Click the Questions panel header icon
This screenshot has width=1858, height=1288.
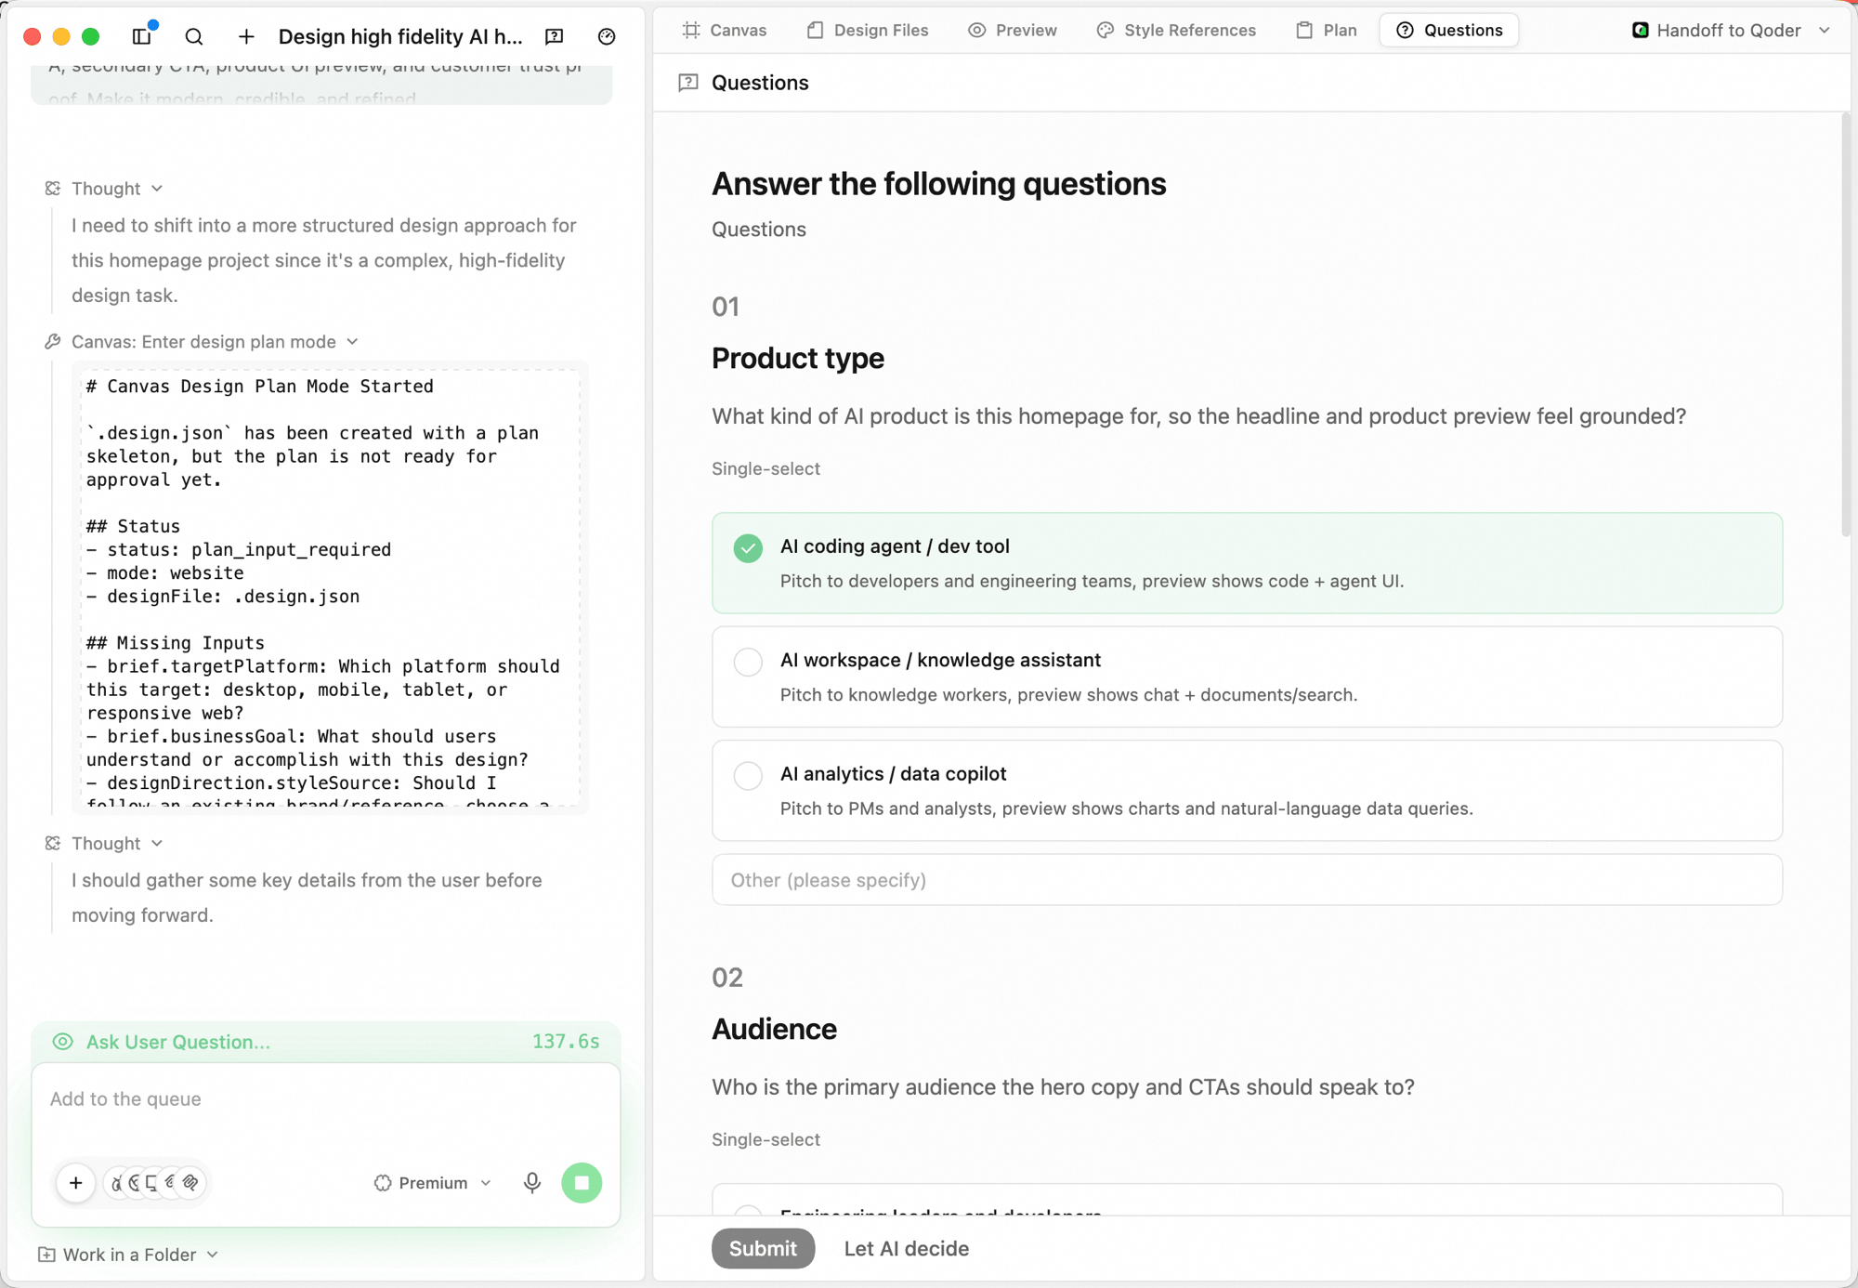pyautogui.click(x=688, y=83)
